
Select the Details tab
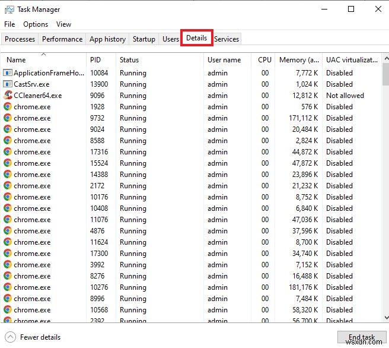click(196, 38)
